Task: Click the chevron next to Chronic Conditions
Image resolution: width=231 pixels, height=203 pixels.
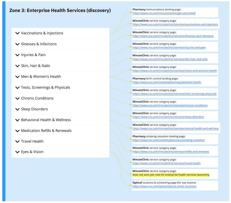Action: click(x=17, y=99)
